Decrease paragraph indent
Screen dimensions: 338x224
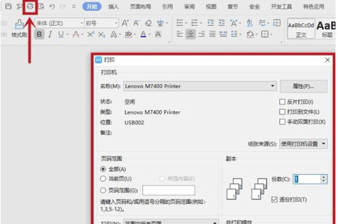pos(210,23)
